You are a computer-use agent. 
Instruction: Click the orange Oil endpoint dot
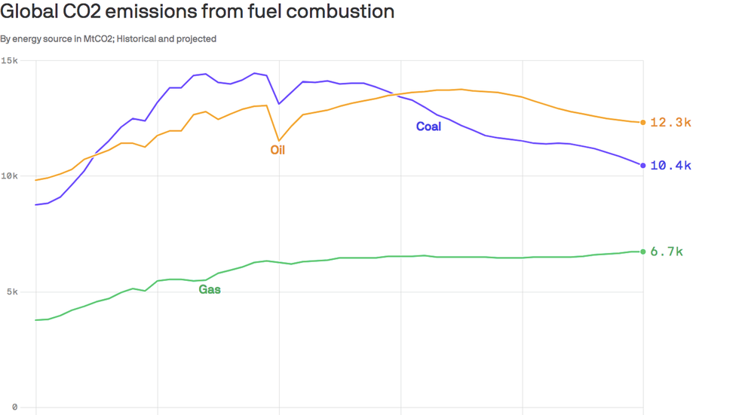(642, 122)
